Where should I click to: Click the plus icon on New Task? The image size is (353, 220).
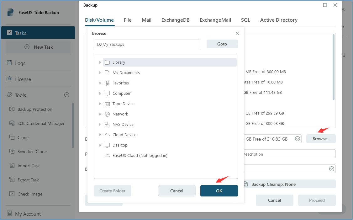[x=27, y=47]
